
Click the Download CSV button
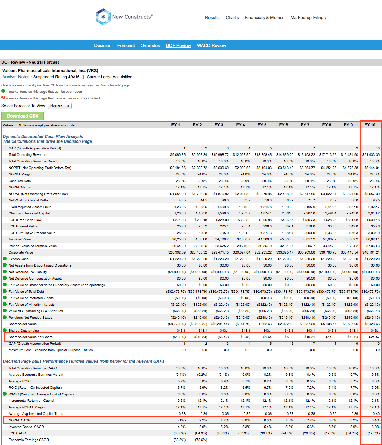pos(23,116)
